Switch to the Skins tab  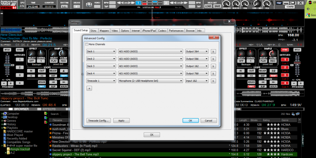93,31
